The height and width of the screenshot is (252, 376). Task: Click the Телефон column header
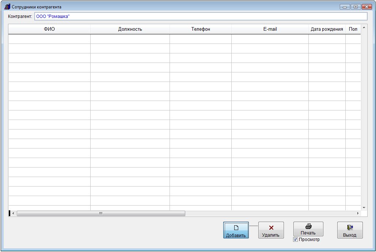coord(201,29)
